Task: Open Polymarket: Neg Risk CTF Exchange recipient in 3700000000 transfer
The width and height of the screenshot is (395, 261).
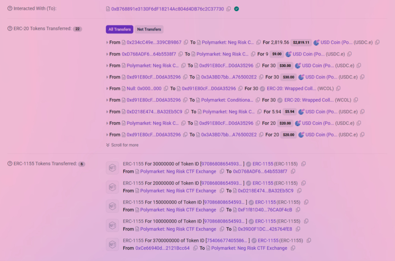Action: coord(249,248)
